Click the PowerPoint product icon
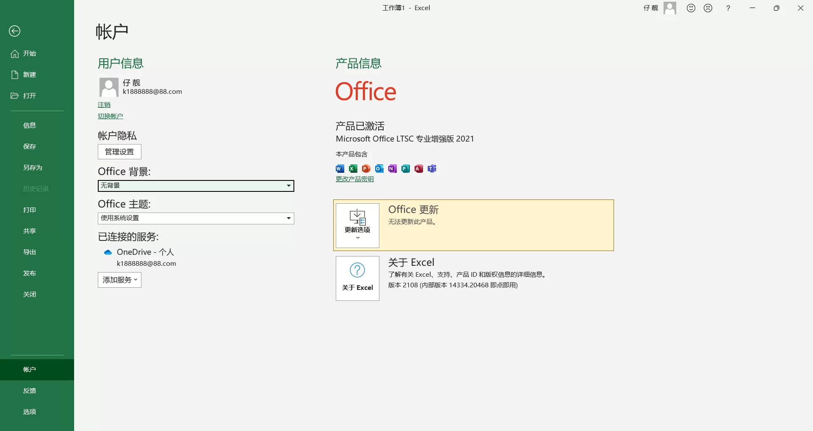Screen dimensions: 813x431 click(366, 169)
